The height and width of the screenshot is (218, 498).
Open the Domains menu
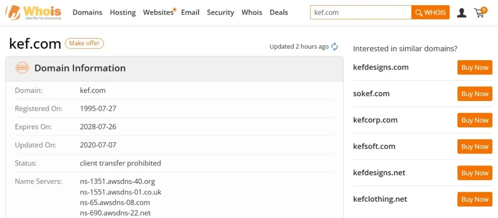[x=88, y=12]
